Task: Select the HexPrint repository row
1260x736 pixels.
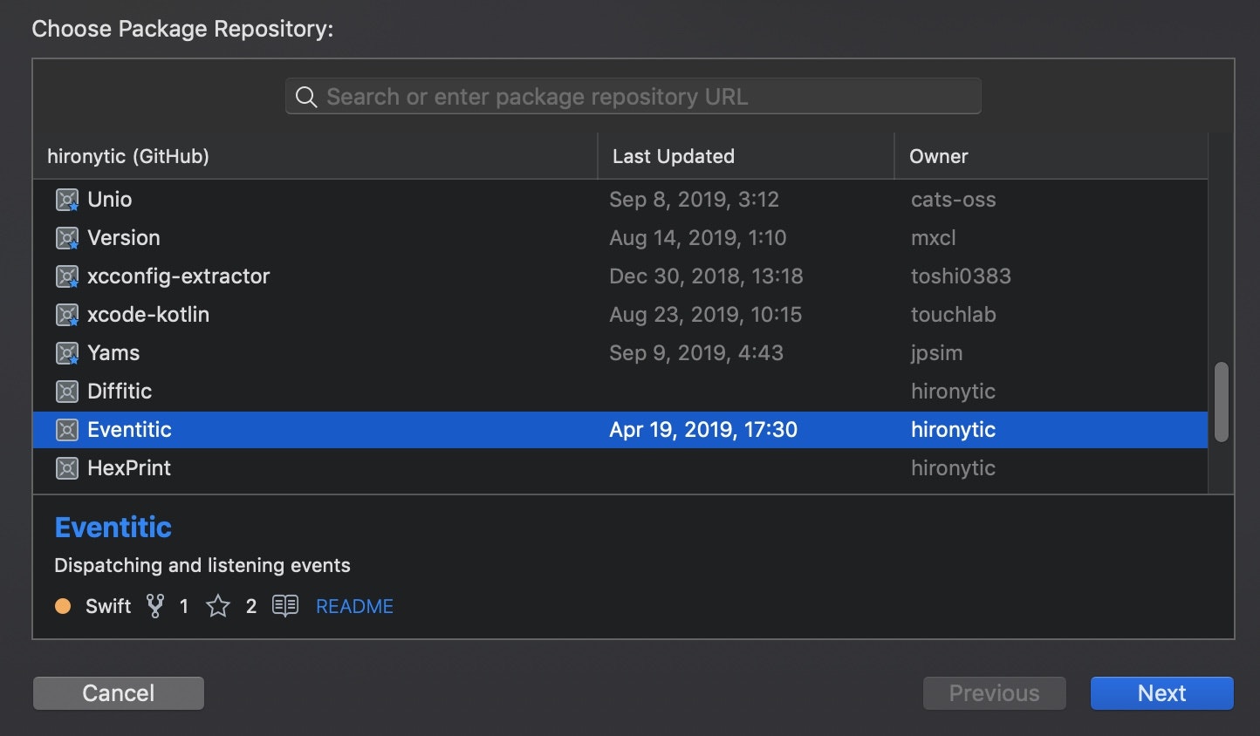Action: pyautogui.click(x=620, y=468)
